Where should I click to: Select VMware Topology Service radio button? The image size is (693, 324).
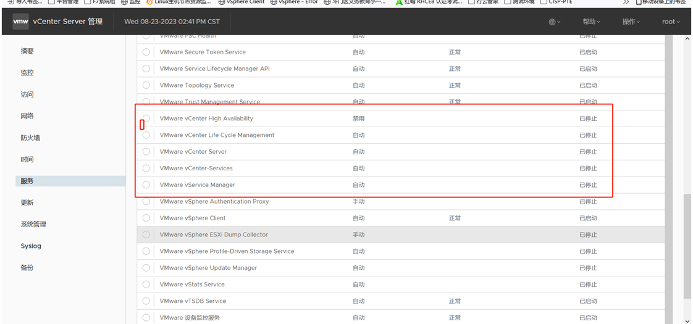click(146, 85)
